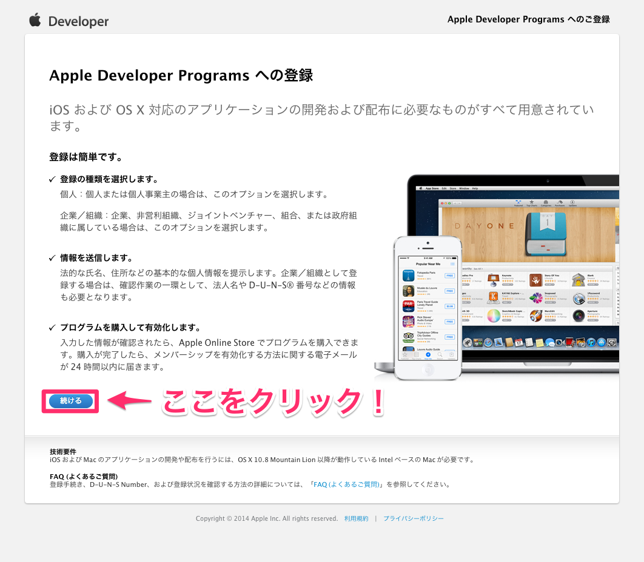This screenshot has height=562, width=644.
Task: Open the Store menu in the App Store menu bar
Action: point(453,188)
